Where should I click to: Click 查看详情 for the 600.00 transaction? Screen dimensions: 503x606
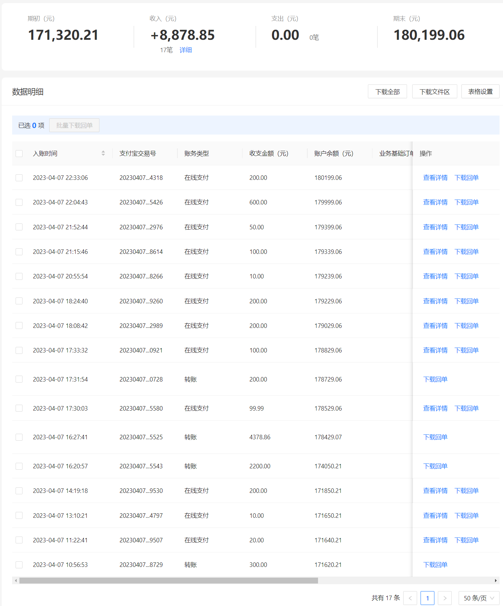pos(435,202)
